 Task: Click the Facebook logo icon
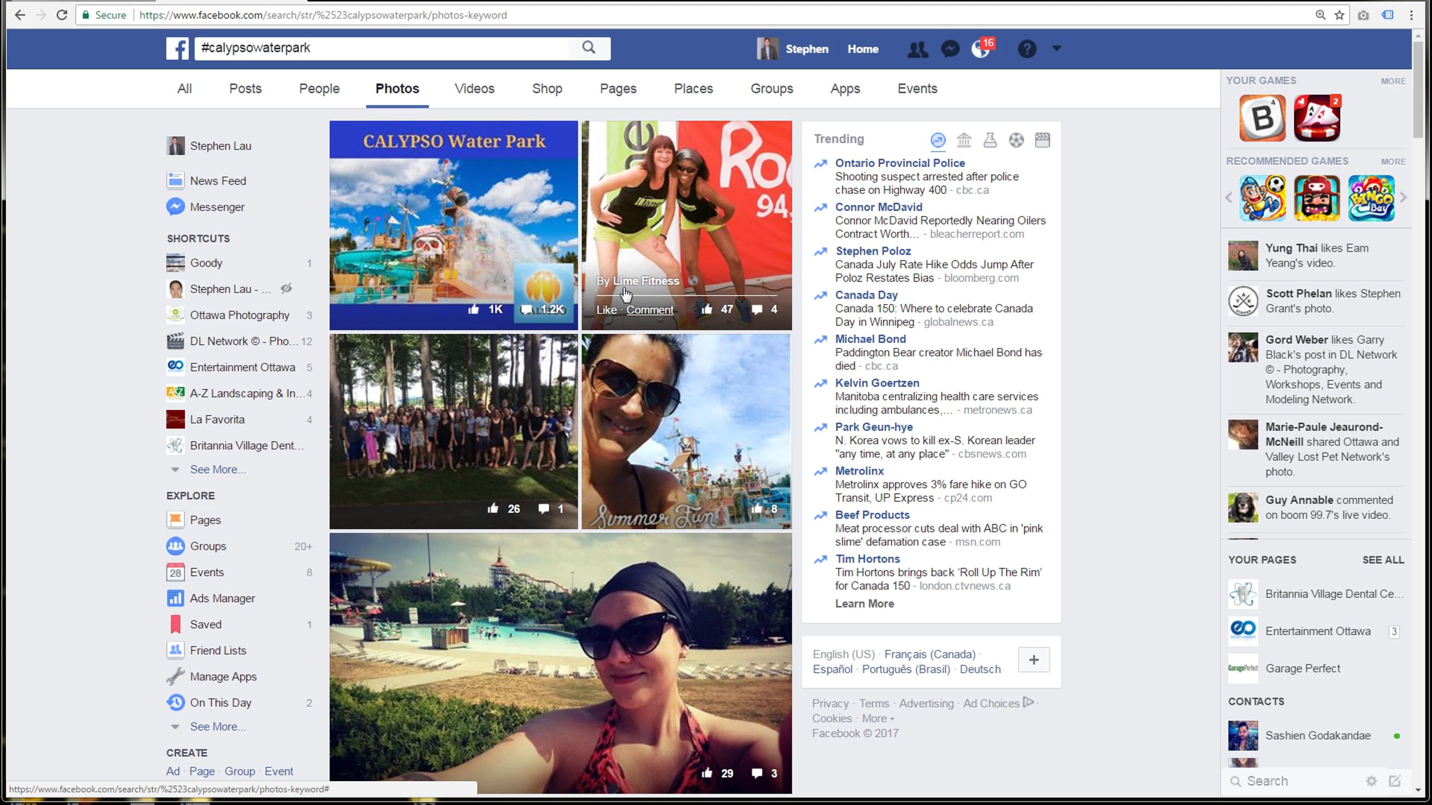pos(177,48)
